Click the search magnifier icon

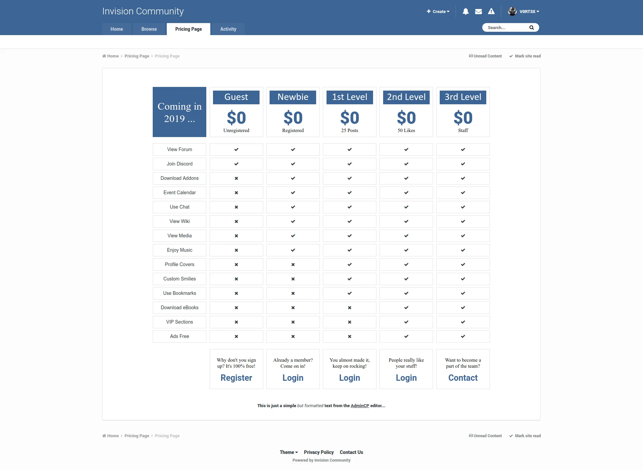click(x=531, y=27)
